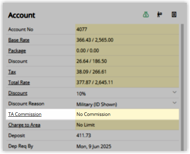The height and width of the screenshot is (154, 190).
Task: Click the date Mon, 9 Jun 2025
Action: [94, 146]
